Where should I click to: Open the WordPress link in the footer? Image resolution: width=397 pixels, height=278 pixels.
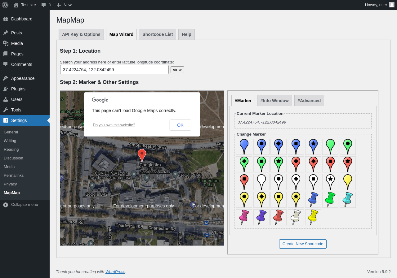coord(115,272)
